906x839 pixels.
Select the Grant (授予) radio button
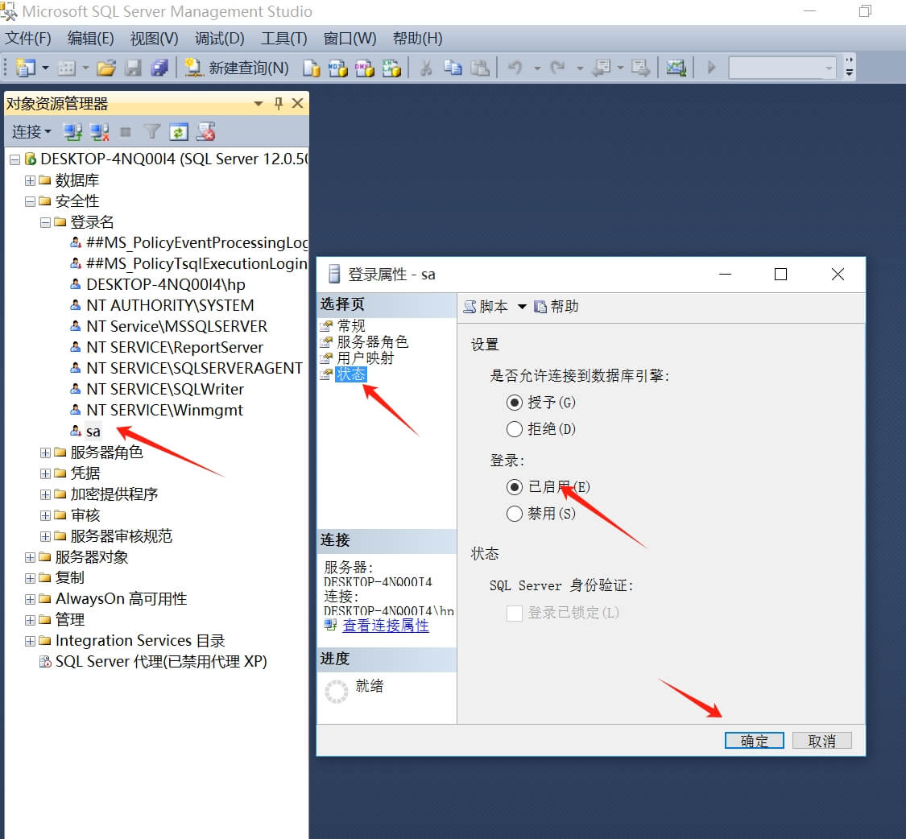515,402
